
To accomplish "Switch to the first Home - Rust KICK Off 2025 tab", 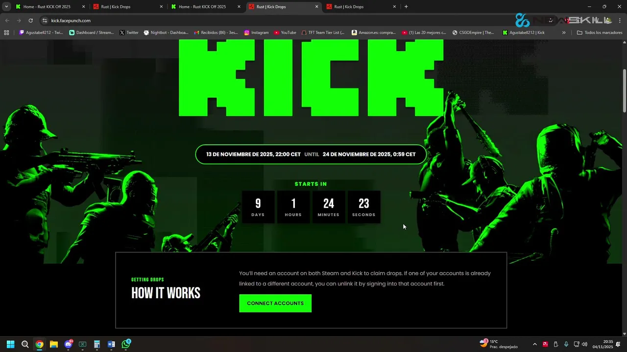I will (50, 7).
